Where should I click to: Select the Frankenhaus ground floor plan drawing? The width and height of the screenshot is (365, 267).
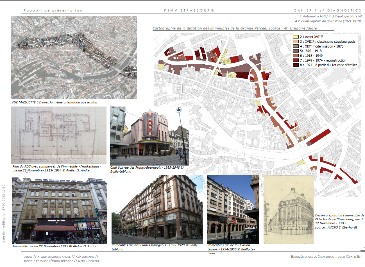click(x=59, y=135)
